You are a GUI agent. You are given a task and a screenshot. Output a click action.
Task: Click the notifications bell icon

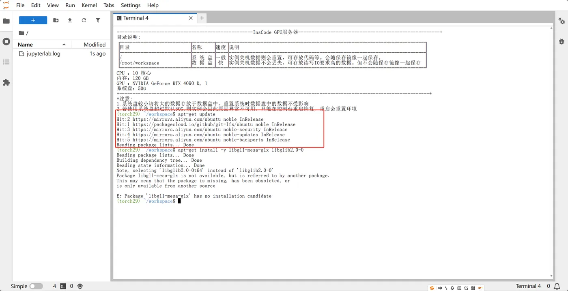[x=557, y=286]
